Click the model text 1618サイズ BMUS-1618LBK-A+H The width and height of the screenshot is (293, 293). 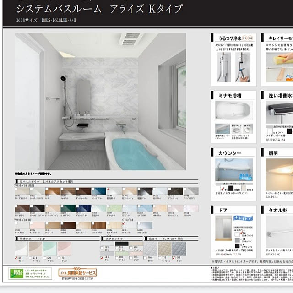46,20
